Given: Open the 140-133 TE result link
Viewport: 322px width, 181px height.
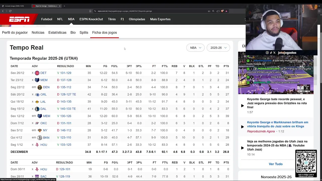Looking at the screenshot, I should coord(68,109).
